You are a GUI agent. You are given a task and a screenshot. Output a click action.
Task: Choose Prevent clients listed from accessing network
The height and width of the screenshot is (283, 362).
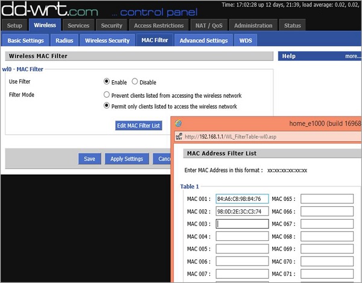click(107, 95)
